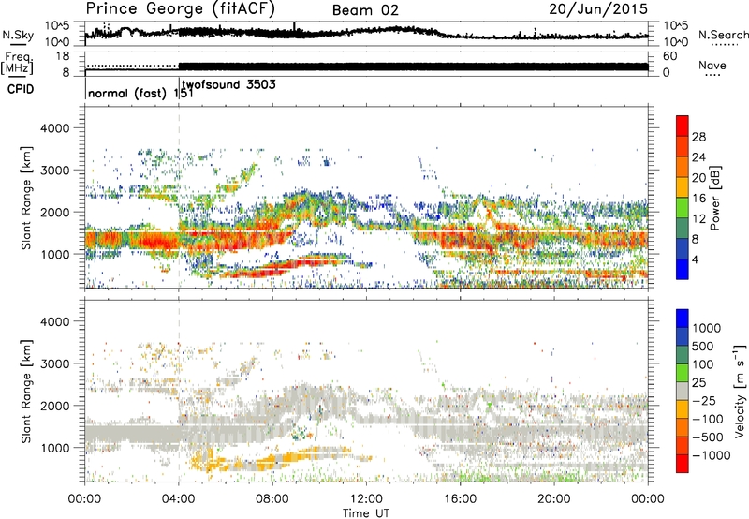Click the '20:00' time axis label
Image resolution: width=749 pixels, height=519 pixels.
[x=554, y=499]
